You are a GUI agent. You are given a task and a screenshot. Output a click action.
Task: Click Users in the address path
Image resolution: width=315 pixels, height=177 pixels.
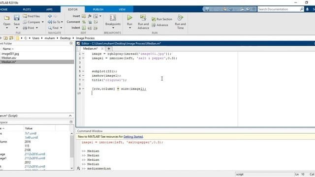[36, 38]
